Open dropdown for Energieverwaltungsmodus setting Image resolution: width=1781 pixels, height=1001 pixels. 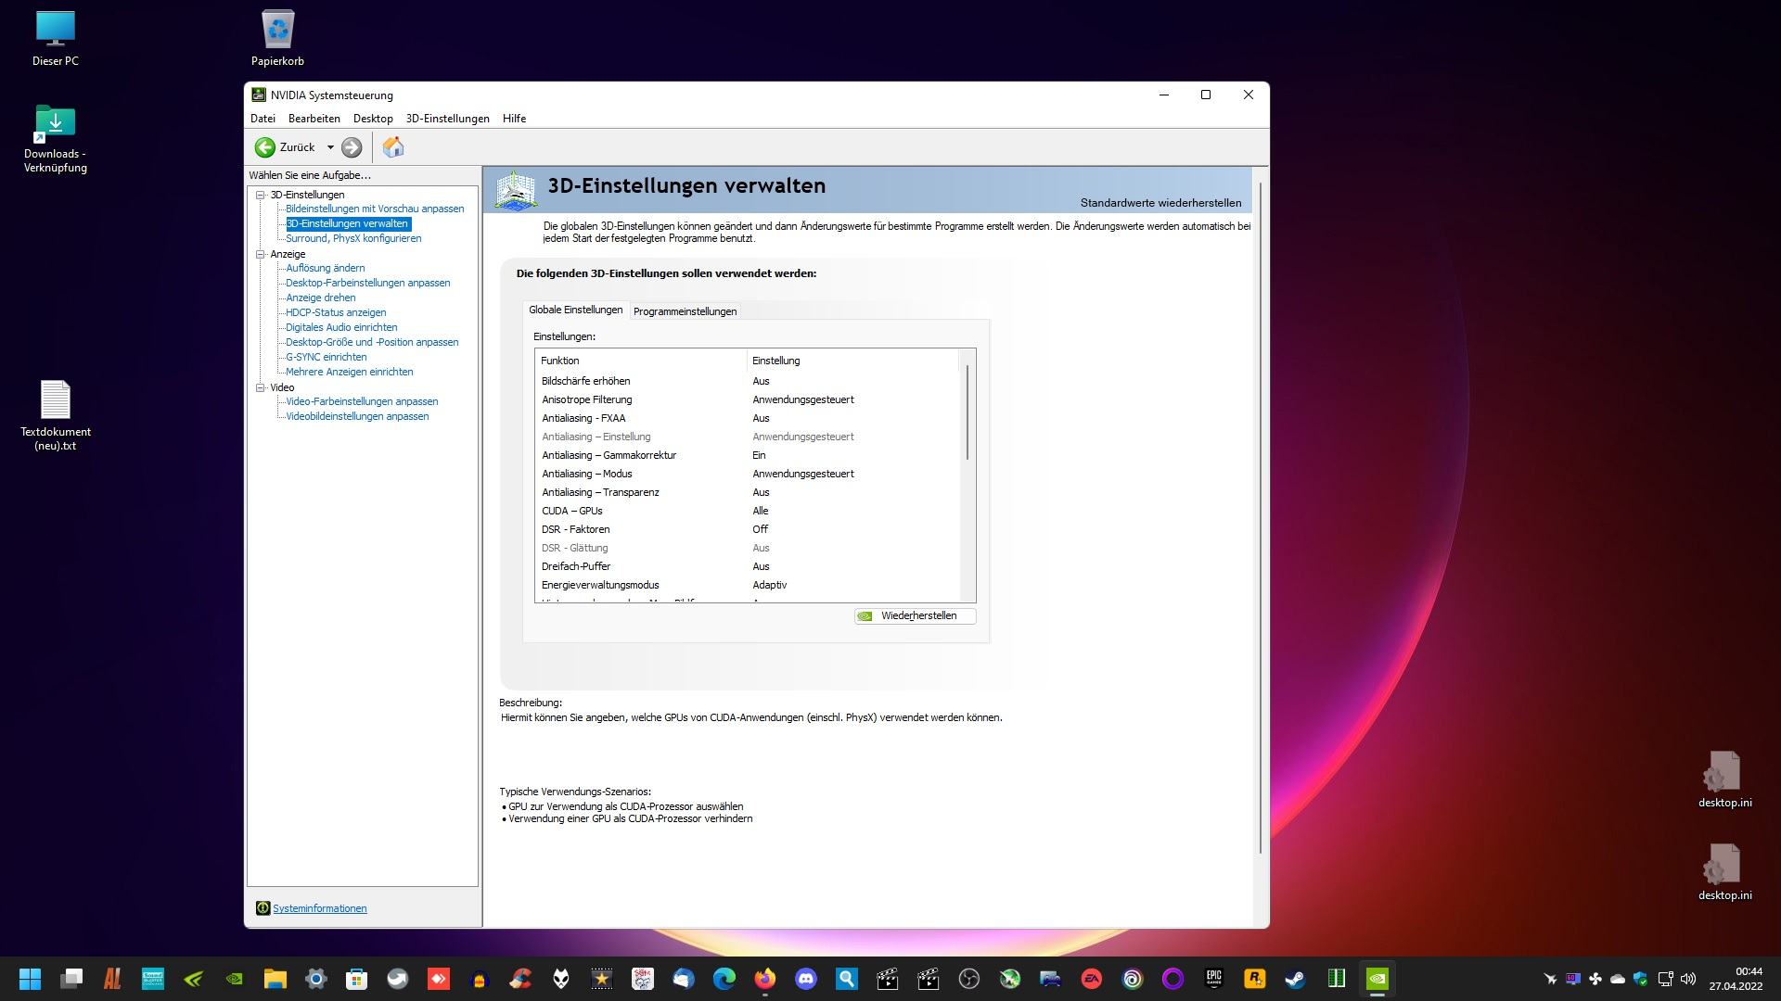[x=853, y=585]
